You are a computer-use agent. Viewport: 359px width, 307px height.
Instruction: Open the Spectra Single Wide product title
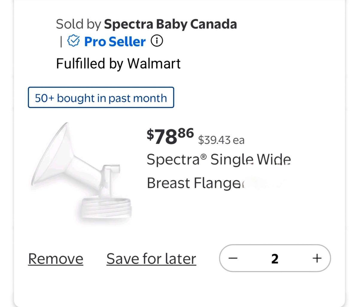pos(219,160)
